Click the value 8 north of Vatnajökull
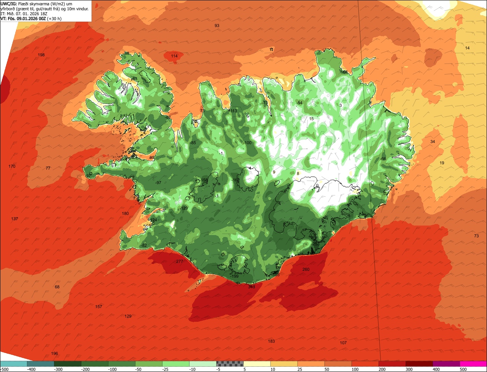The image size is (487, 372). 298,173
